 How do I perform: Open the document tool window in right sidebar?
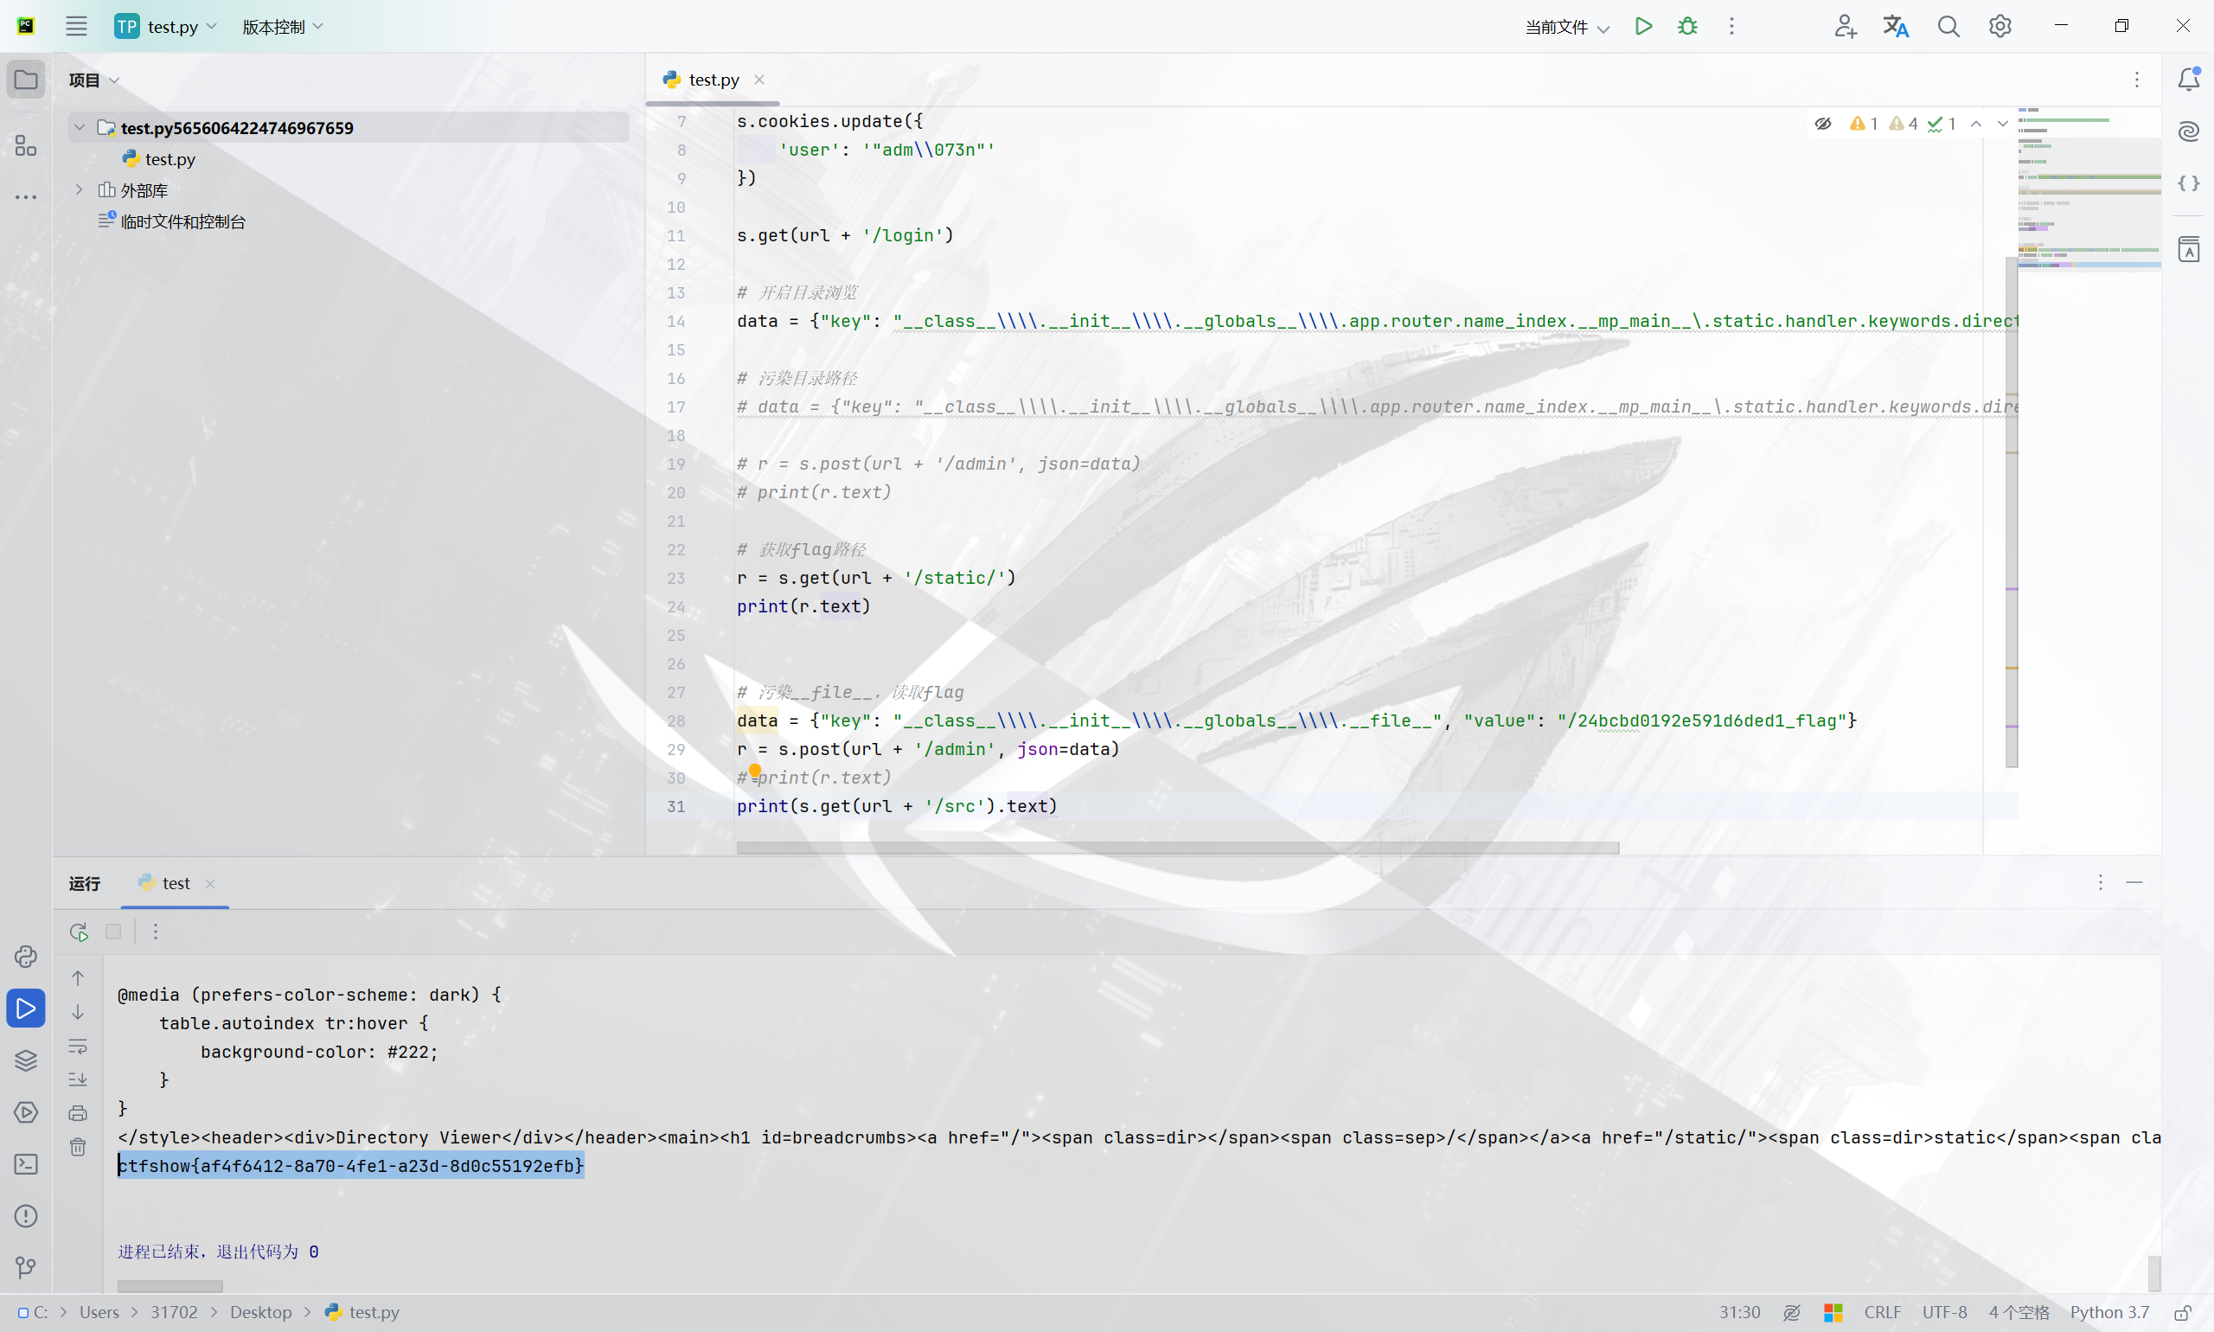(2188, 248)
